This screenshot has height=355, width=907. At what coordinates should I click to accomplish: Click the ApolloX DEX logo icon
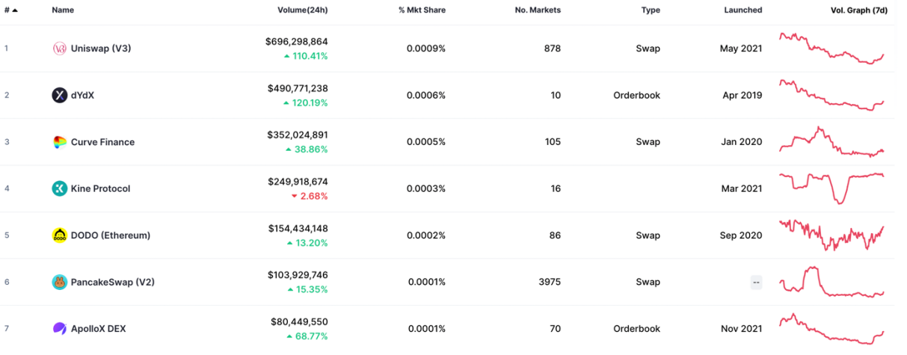coord(60,328)
